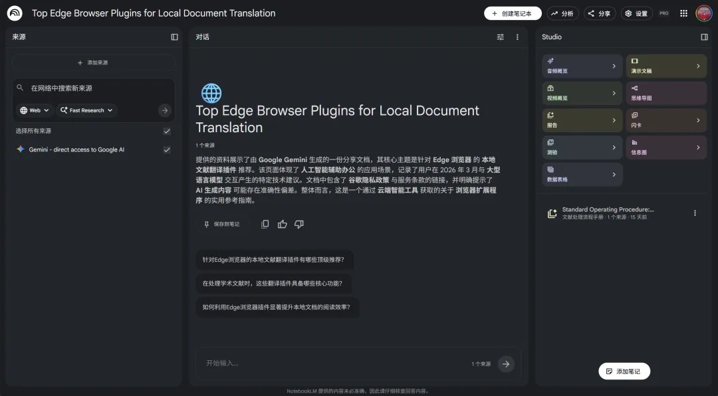
Task: Open the 设置 settings button
Action: (x=636, y=13)
